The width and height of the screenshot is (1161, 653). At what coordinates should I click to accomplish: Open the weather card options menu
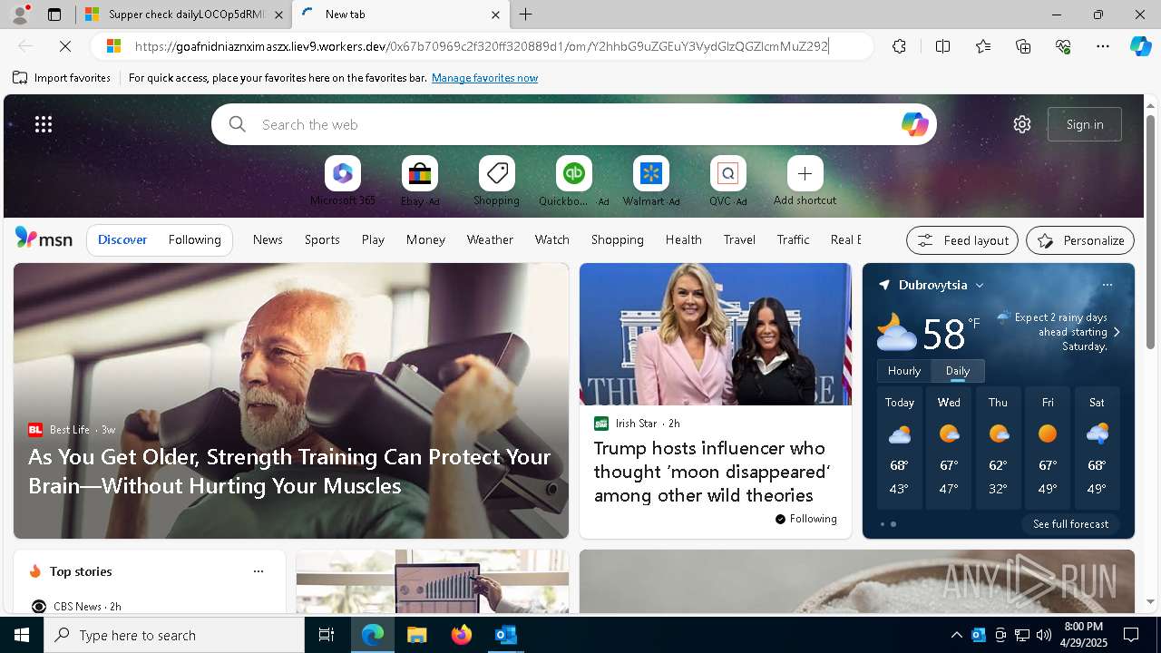pos(1107,285)
